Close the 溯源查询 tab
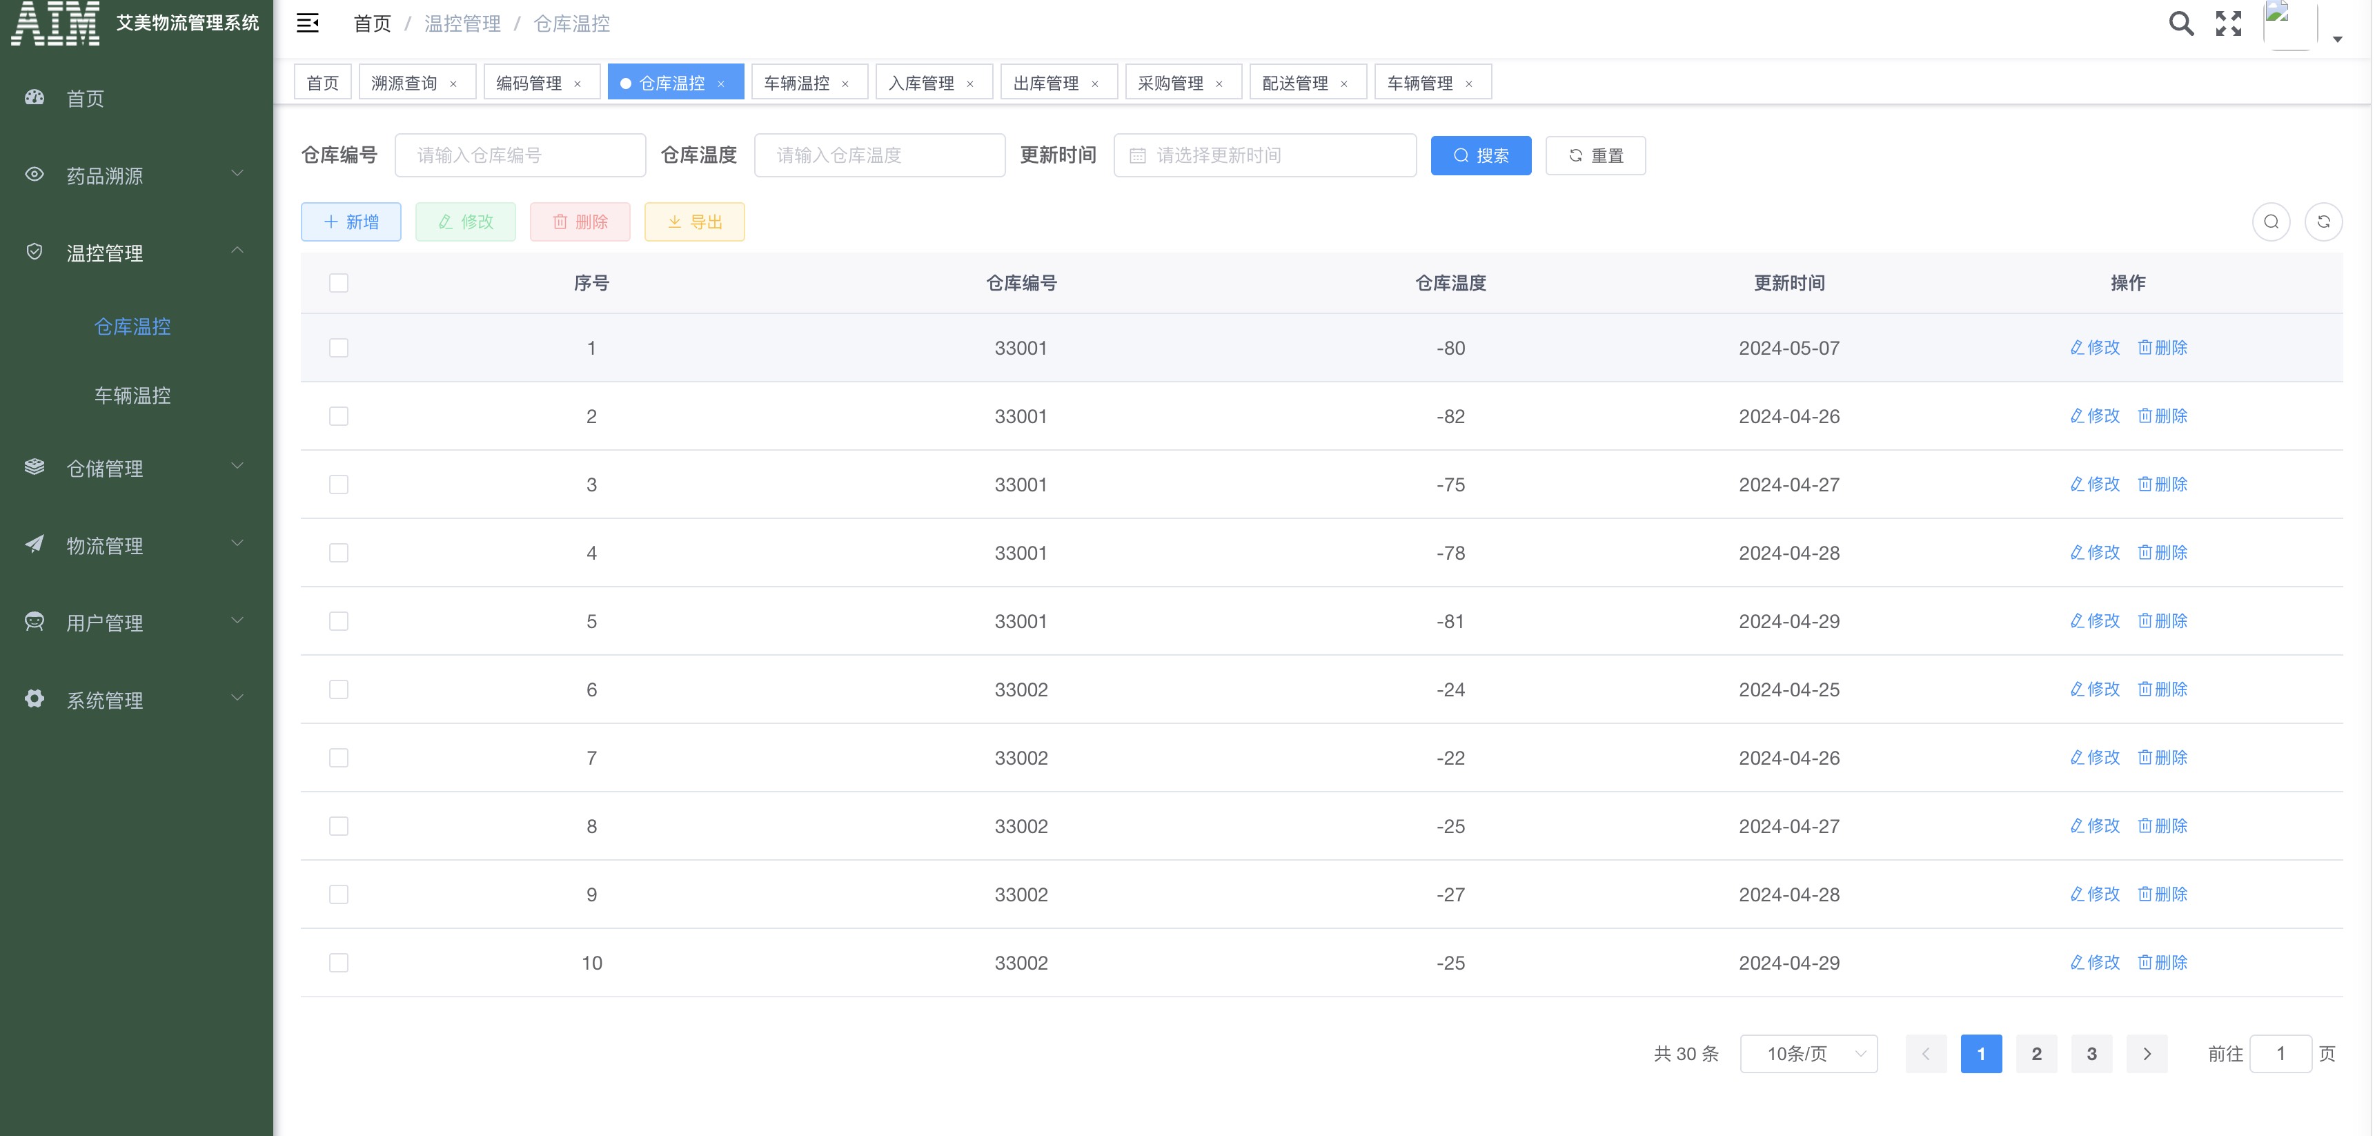This screenshot has width=2375, height=1136. tap(453, 84)
